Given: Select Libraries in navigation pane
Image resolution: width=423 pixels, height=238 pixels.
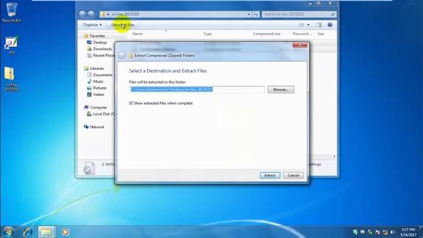Looking at the screenshot, I should [x=96, y=69].
